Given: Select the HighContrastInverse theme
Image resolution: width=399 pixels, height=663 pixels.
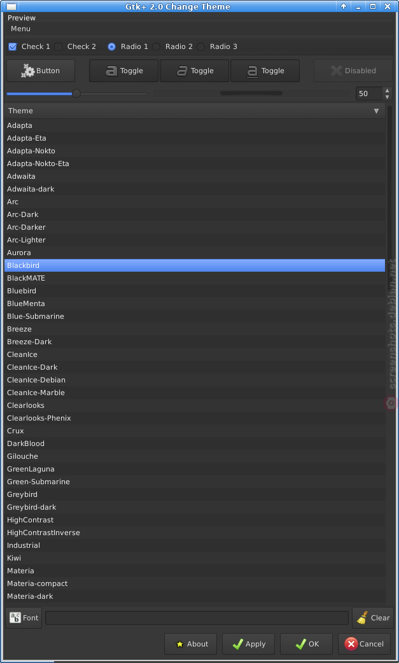Looking at the screenshot, I should point(195,533).
